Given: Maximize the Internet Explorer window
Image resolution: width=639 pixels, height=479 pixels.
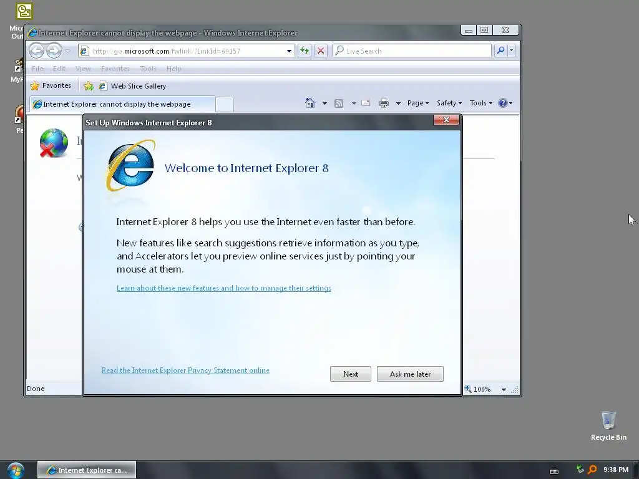Looking at the screenshot, I should (x=484, y=30).
